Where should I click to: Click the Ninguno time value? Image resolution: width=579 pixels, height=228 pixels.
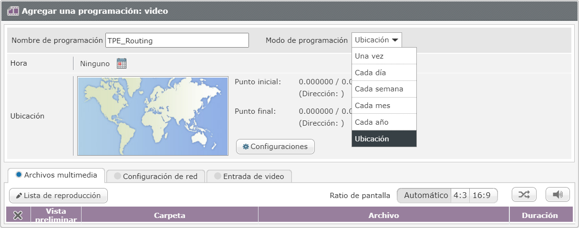pos(95,63)
